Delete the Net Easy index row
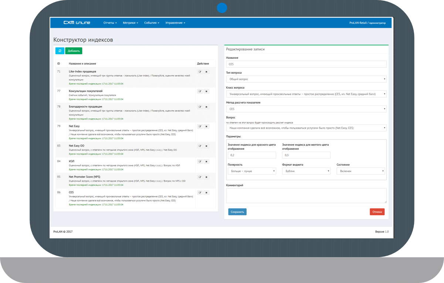 206,127
